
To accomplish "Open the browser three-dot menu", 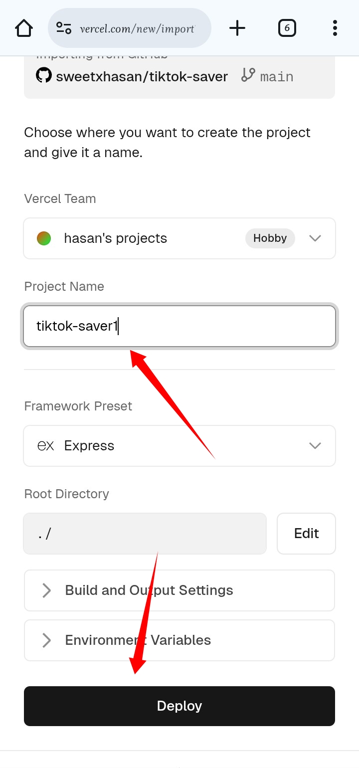I will click(x=335, y=28).
